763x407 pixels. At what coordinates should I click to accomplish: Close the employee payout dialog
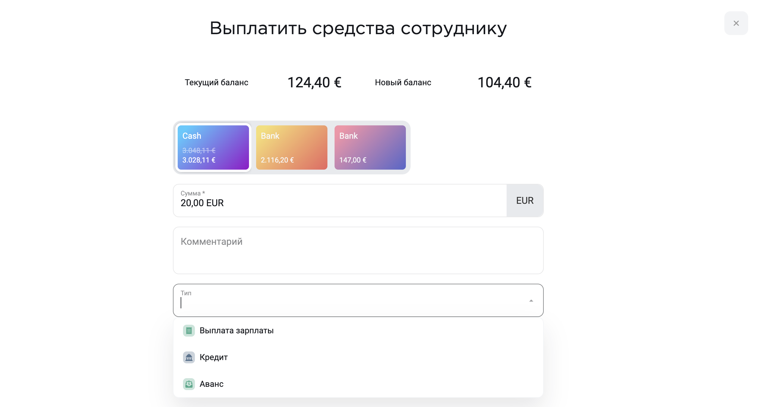(x=736, y=23)
